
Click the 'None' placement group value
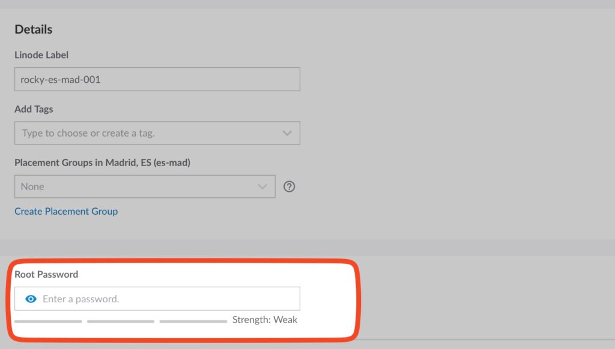click(33, 186)
